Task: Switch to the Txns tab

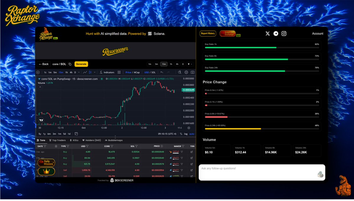Action: [x=41, y=140]
